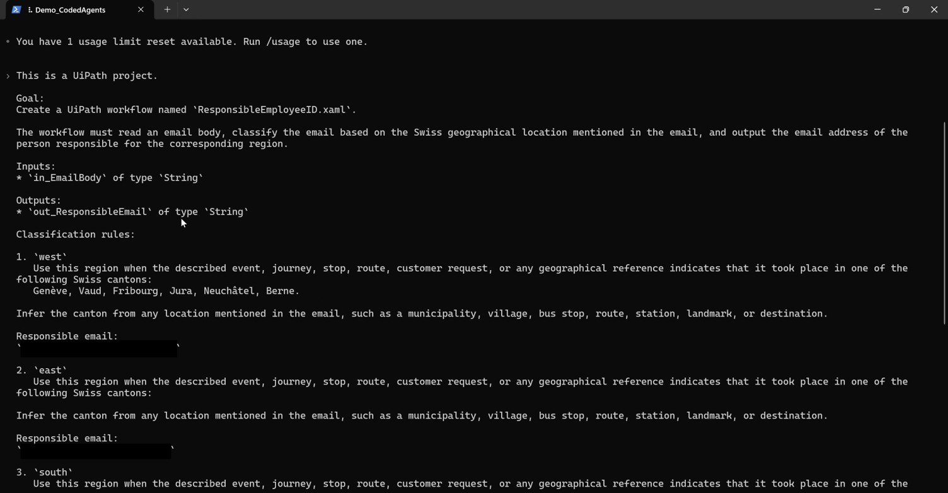Close the Demo_CodedAgents tab

(x=141, y=9)
